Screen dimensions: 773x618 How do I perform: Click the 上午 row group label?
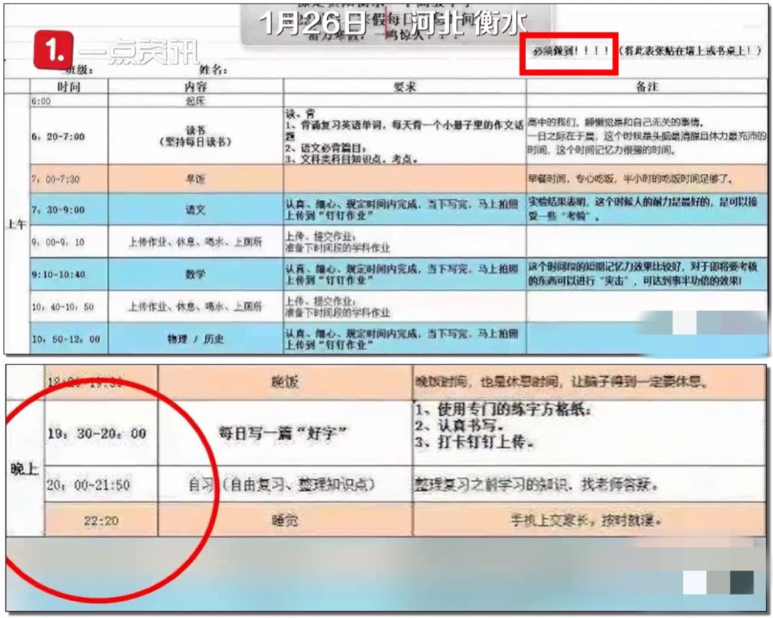[16, 223]
